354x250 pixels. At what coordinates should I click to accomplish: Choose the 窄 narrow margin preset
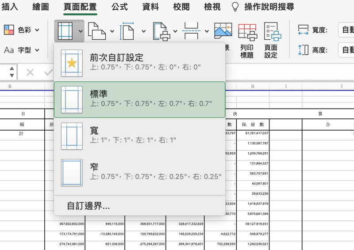pos(139,173)
